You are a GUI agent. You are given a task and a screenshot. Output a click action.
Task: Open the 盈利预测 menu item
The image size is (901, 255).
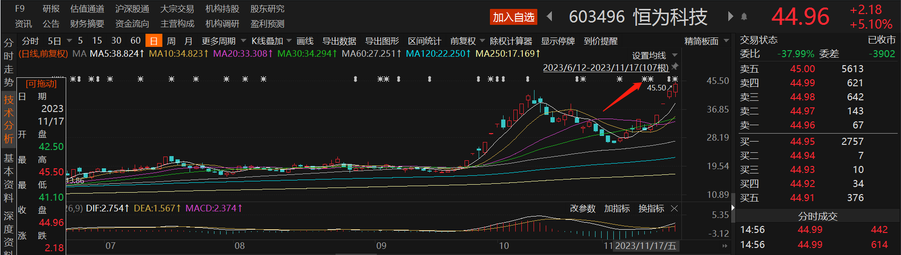click(x=267, y=24)
